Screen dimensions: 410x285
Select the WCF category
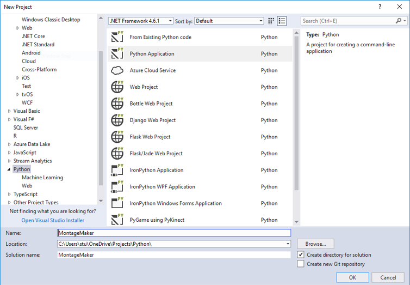pos(27,102)
